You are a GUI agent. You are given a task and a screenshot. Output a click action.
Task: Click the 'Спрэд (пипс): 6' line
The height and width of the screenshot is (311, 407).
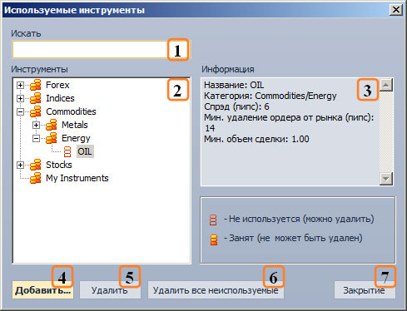click(236, 106)
